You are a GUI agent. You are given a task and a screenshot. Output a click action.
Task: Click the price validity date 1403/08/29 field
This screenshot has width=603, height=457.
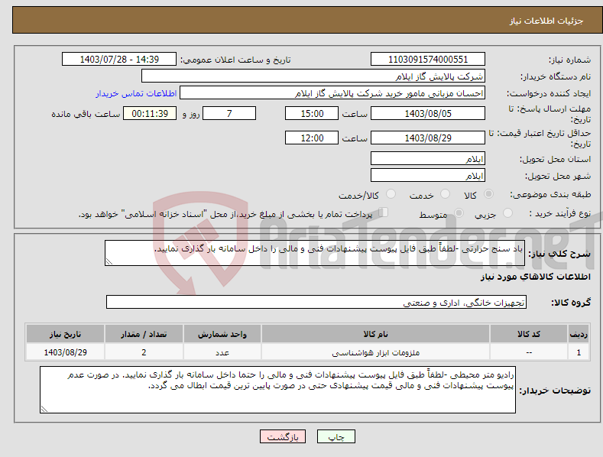pyautogui.click(x=428, y=138)
